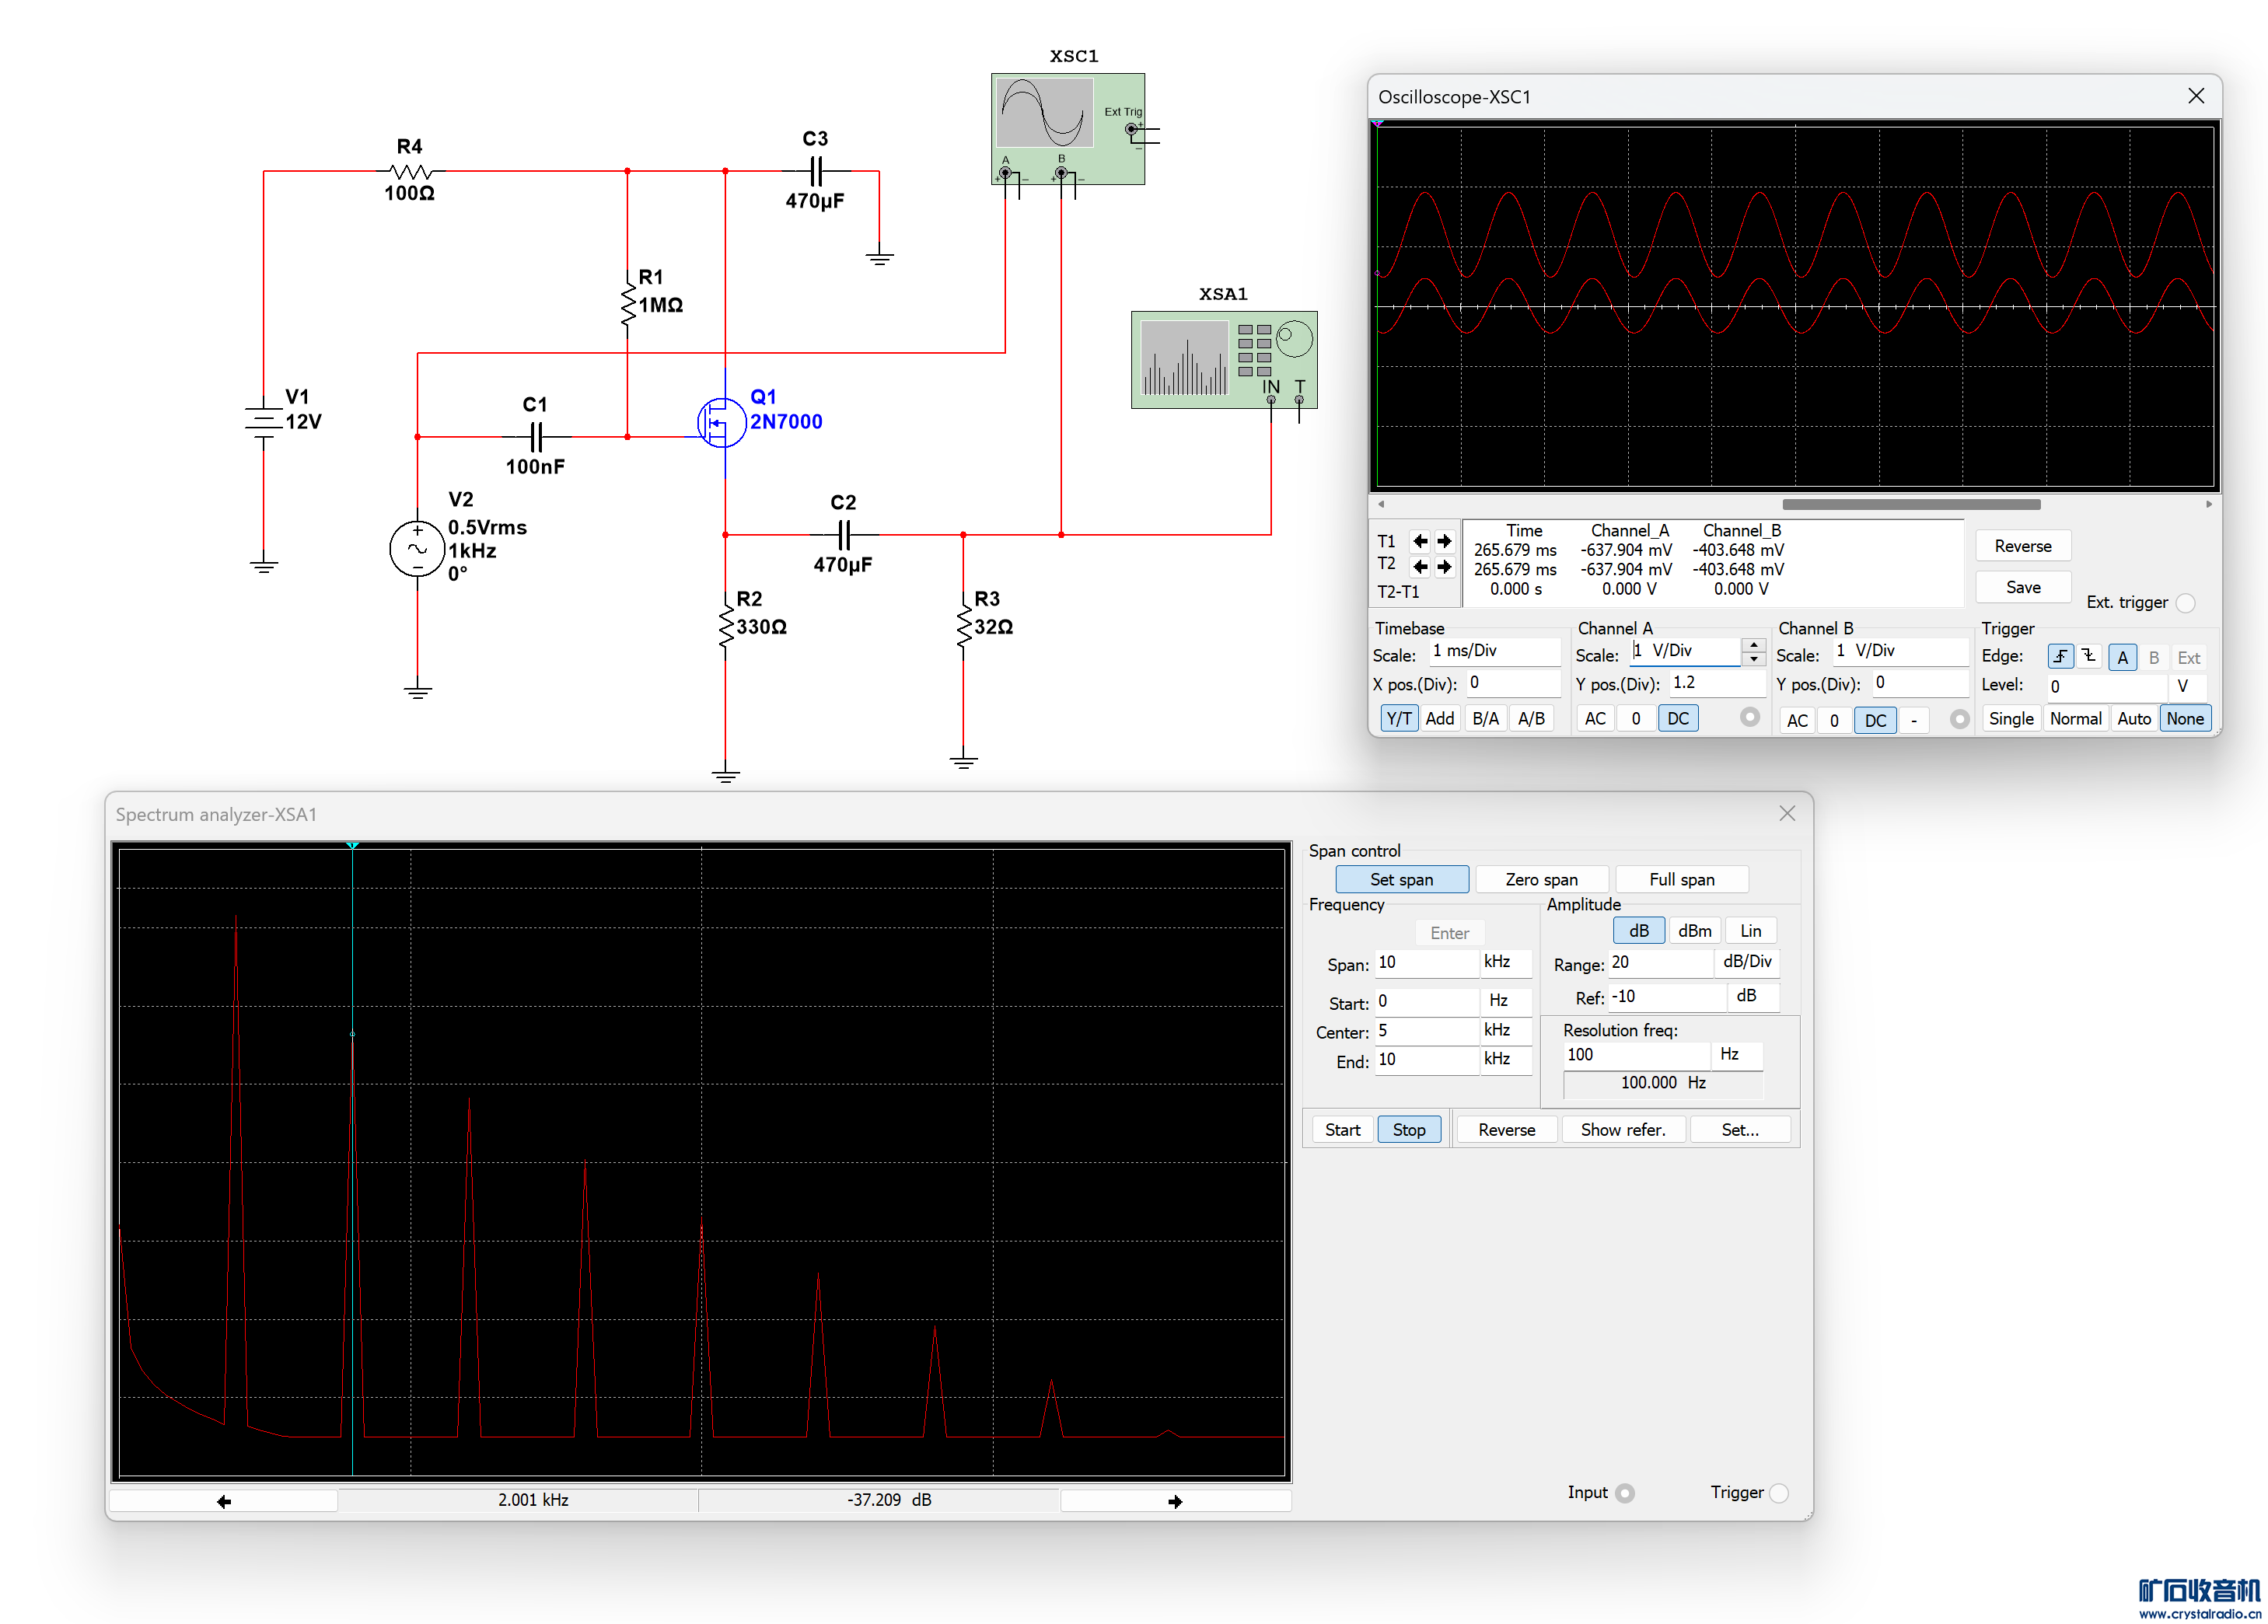This screenshot has height=1624, width=2268.
Task: Toggle Ext. trigger radio indicator
Action: pos(2186,602)
